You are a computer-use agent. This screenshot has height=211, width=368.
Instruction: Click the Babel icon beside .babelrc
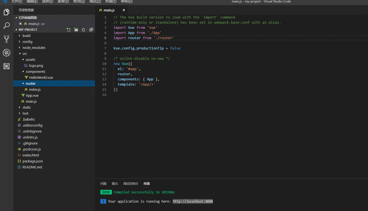pos(19,119)
